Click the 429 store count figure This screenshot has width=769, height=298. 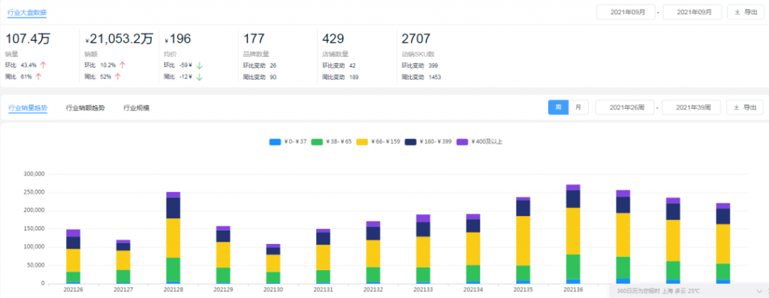(333, 39)
